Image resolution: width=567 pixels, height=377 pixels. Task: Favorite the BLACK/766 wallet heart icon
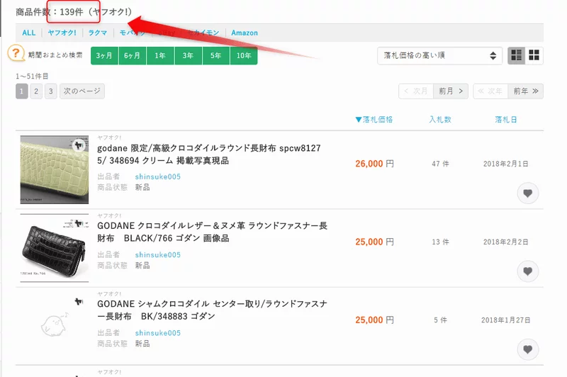pos(527,271)
